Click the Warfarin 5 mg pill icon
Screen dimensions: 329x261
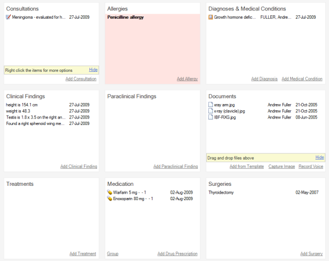pos(110,192)
